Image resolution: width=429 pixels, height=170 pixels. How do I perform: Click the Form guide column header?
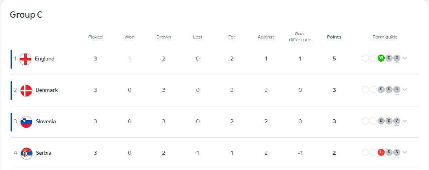385,37
